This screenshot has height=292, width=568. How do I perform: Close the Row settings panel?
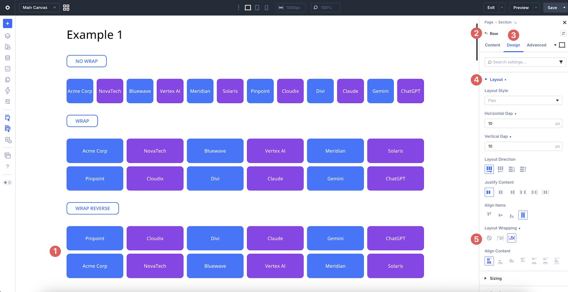click(565, 22)
